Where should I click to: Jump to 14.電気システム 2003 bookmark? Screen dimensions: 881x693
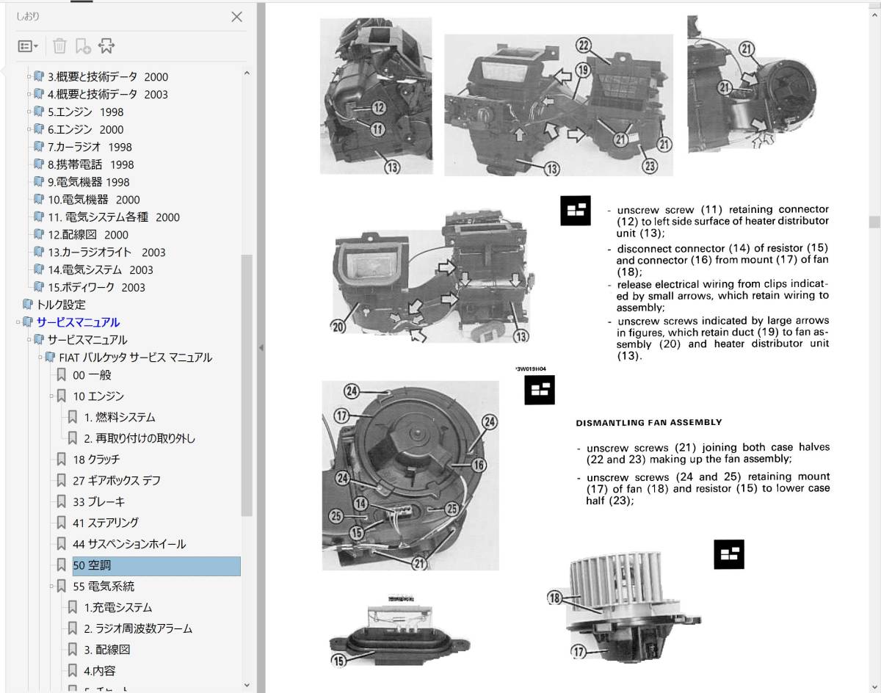pos(101,269)
